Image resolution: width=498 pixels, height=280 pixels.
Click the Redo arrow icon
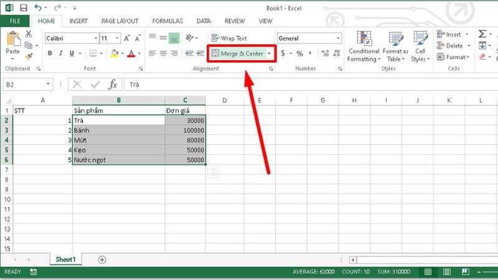tap(57, 7)
